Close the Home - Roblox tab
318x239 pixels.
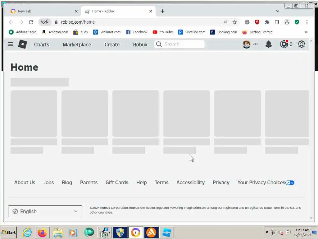click(151, 11)
